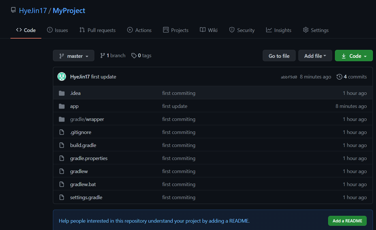Viewport: 376px width, 230px height.
Task: Click HyeJin17's avatar in the commit bar
Action: [62, 76]
